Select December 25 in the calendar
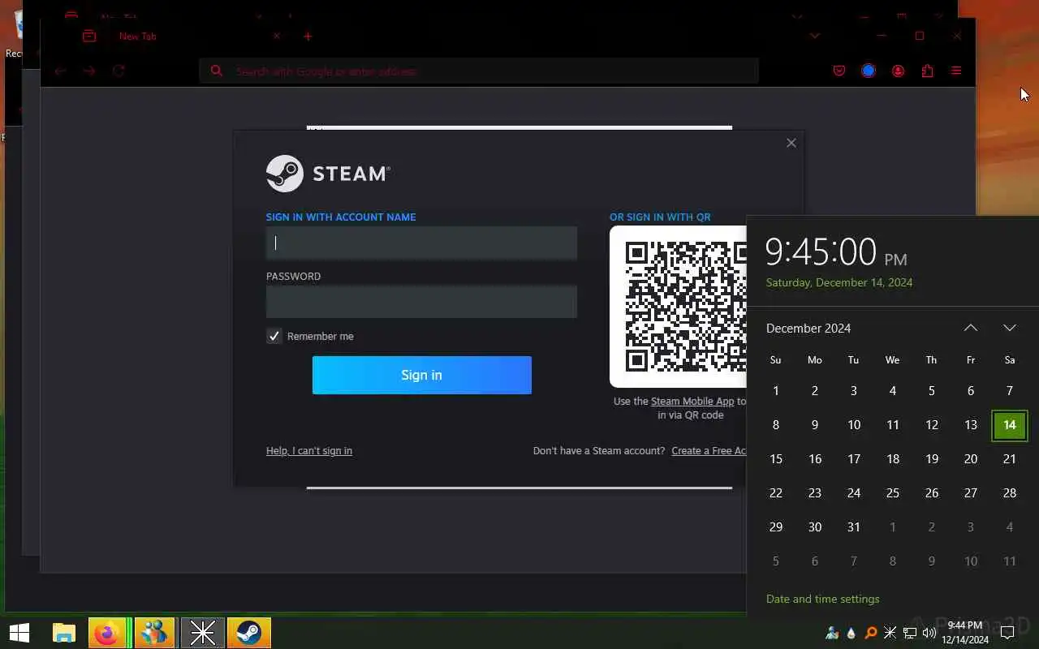This screenshot has width=1039, height=649. tap(893, 493)
